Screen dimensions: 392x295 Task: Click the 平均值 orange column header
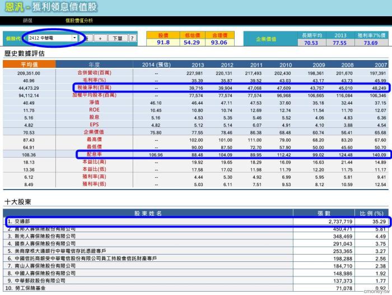click(x=29, y=64)
